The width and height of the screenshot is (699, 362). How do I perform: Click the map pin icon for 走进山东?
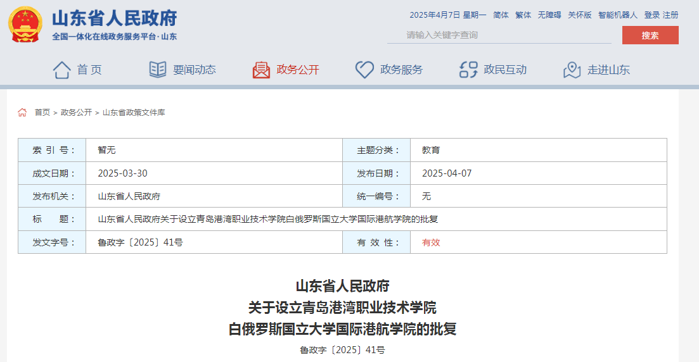tap(572, 70)
